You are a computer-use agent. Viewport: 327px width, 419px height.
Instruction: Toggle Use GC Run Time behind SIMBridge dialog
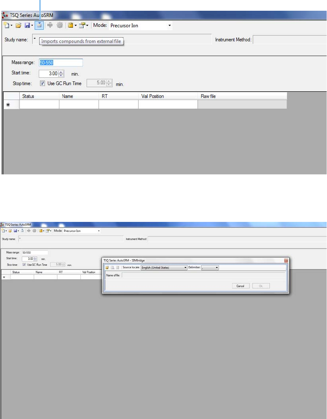tap(24, 264)
